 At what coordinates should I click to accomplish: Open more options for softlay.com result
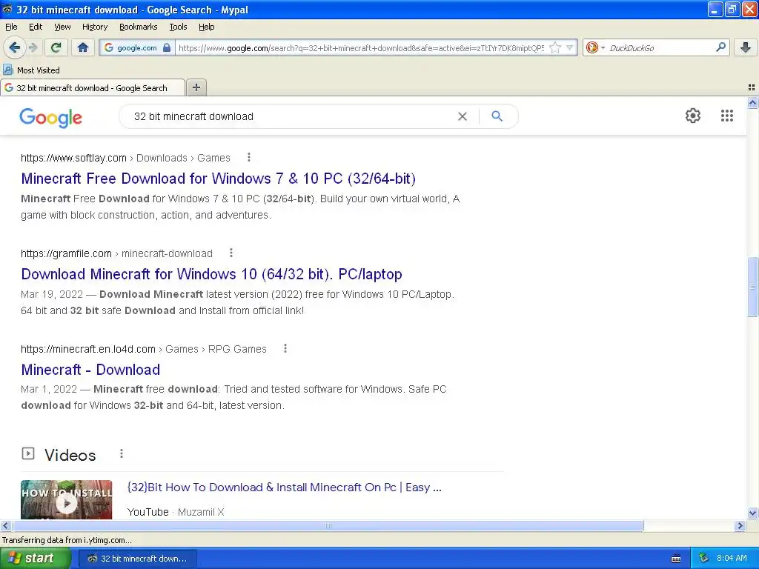pos(249,157)
